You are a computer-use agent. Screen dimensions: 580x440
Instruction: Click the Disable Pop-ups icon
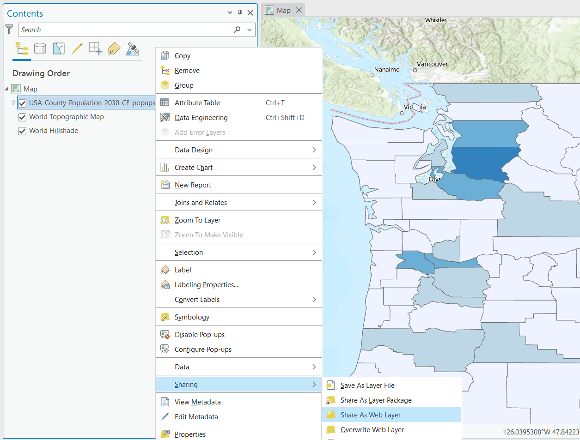pyautogui.click(x=165, y=334)
